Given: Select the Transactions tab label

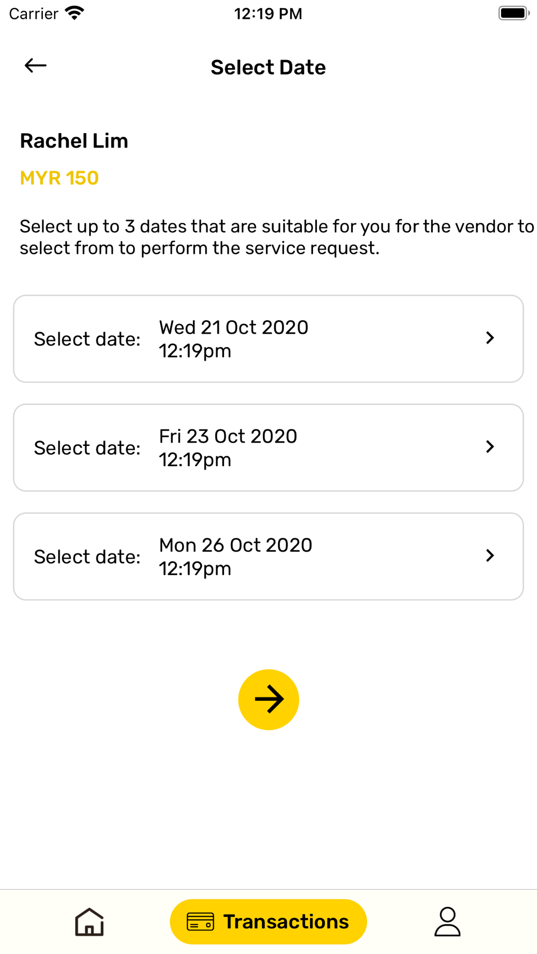Looking at the screenshot, I should coord(286,922).
